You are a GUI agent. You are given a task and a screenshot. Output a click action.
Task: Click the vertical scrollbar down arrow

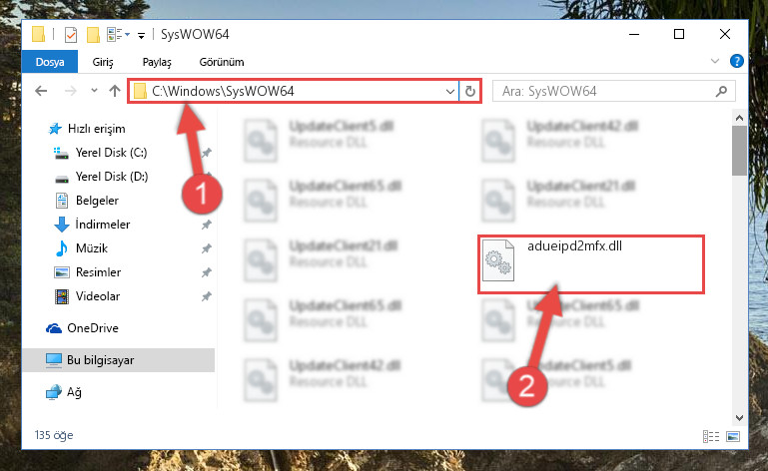pyautogui.click(x=740, y=418)
